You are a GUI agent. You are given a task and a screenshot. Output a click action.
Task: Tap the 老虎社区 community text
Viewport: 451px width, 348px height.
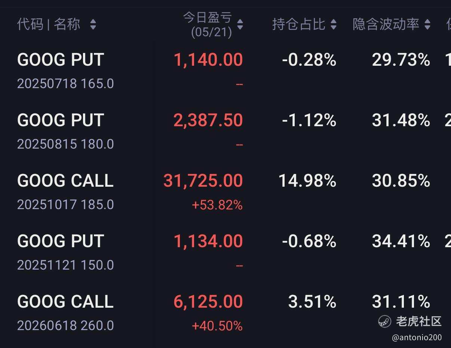(419, 321)
